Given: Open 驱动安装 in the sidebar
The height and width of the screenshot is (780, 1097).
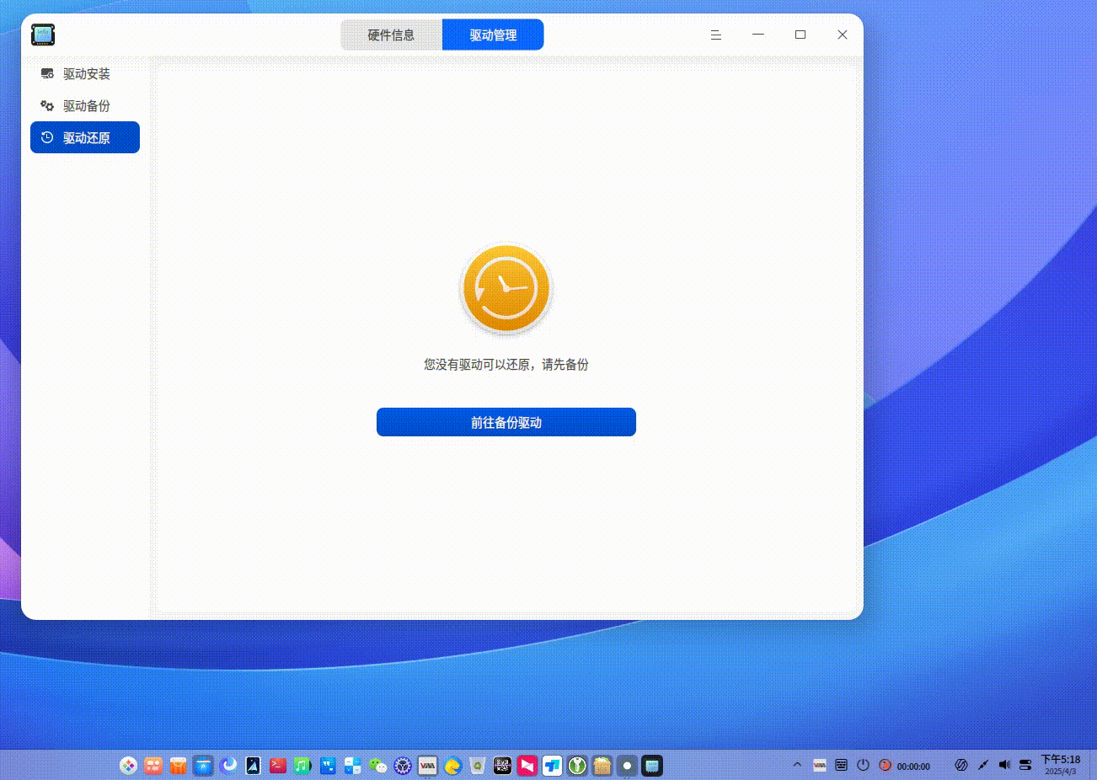Looking at the screenshot, I should tap(85, 74).
